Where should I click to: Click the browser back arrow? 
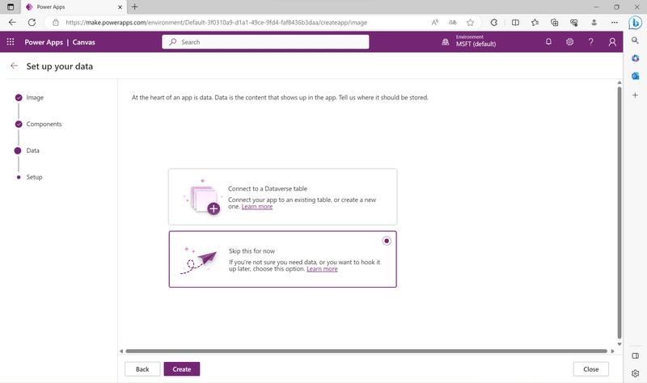pos(12,23)
